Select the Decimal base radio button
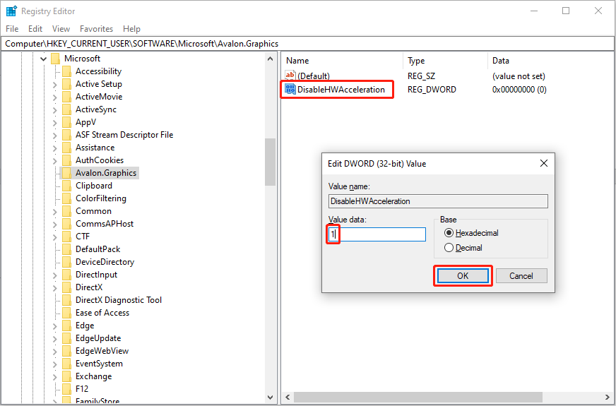The width and height of the screenshot is (616, 406). pyautogui.click(x=449, y=248)
